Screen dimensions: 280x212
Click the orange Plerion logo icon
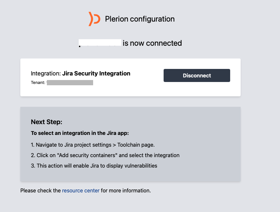[x=94, y=19]
